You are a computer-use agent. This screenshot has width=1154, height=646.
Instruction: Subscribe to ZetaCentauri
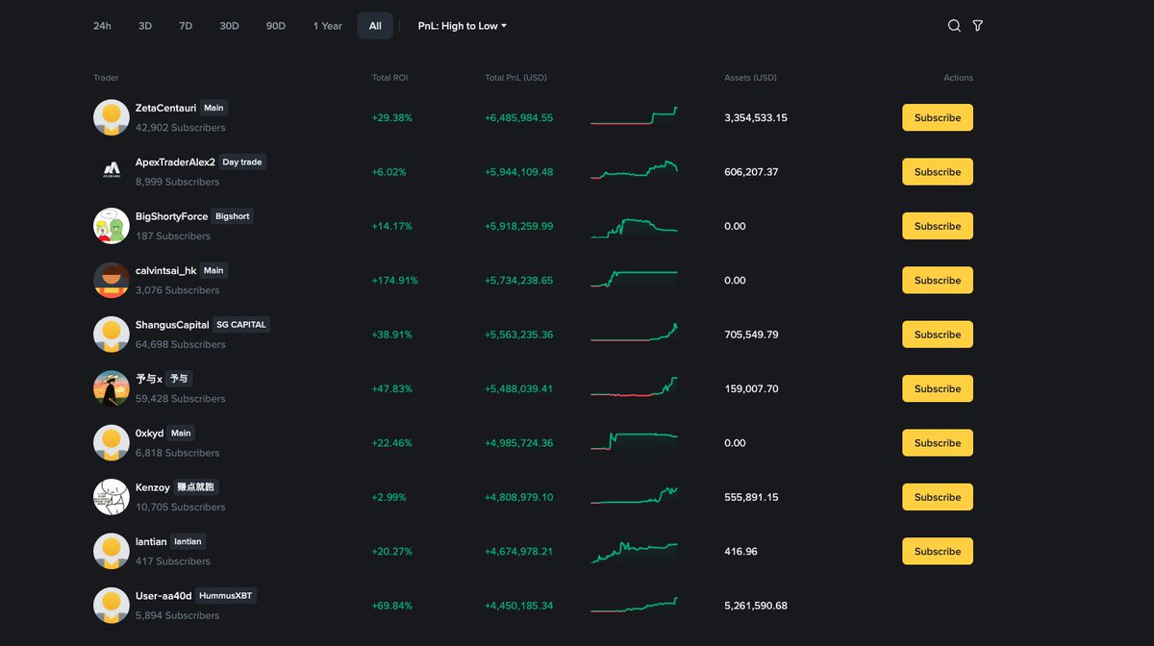point(937,117)
